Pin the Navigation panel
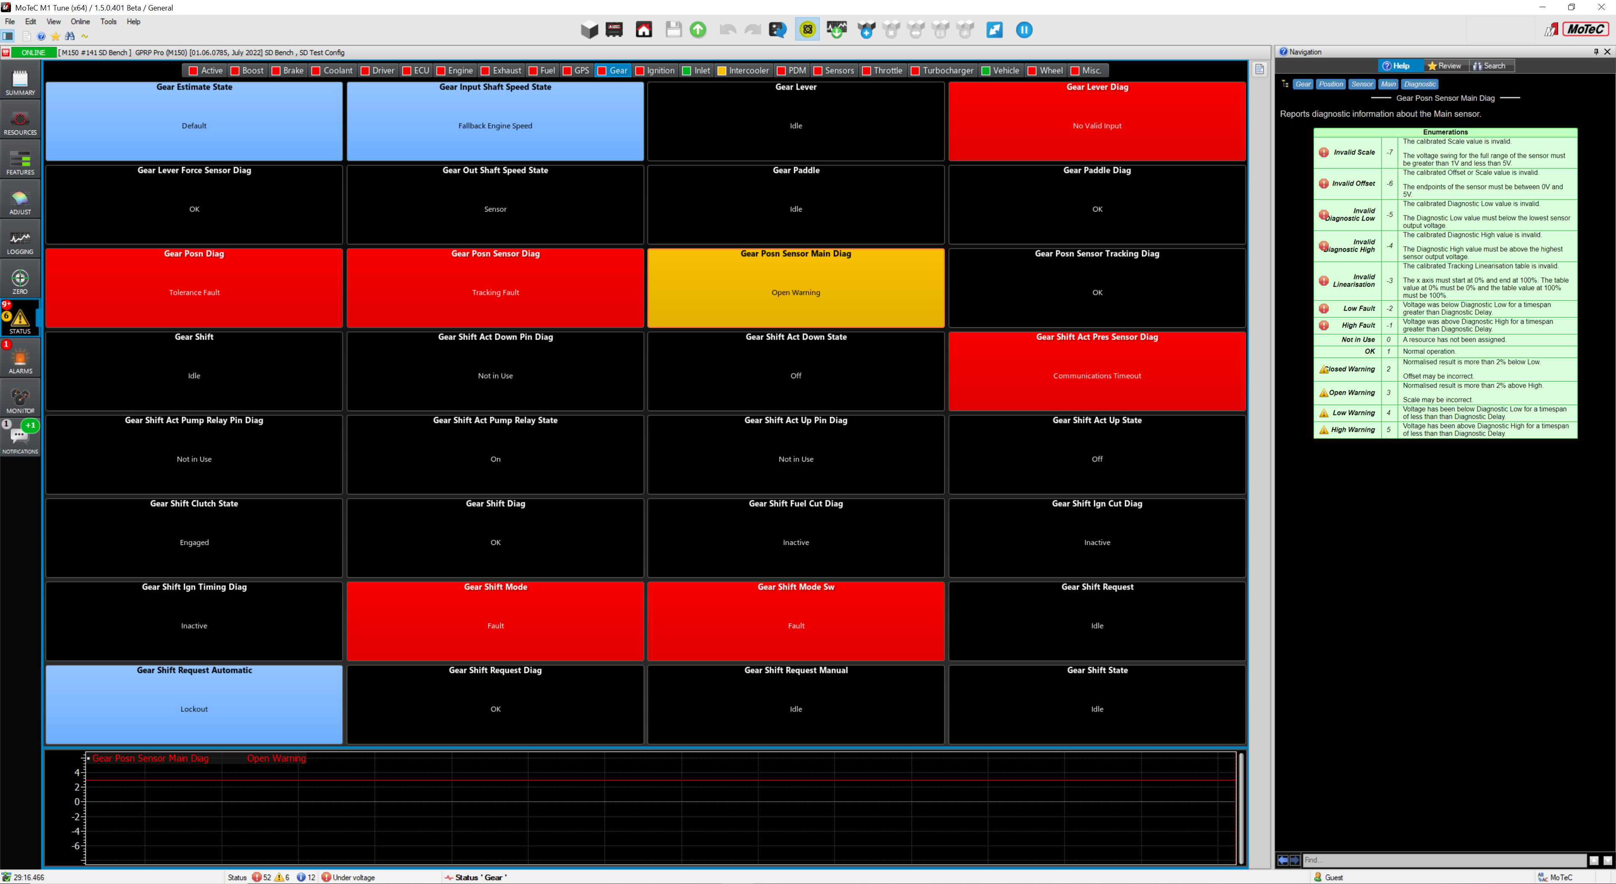Image resolution: width=1616 pixels, height=884 pixels. pyautogui.click(x=1596, y=51)
